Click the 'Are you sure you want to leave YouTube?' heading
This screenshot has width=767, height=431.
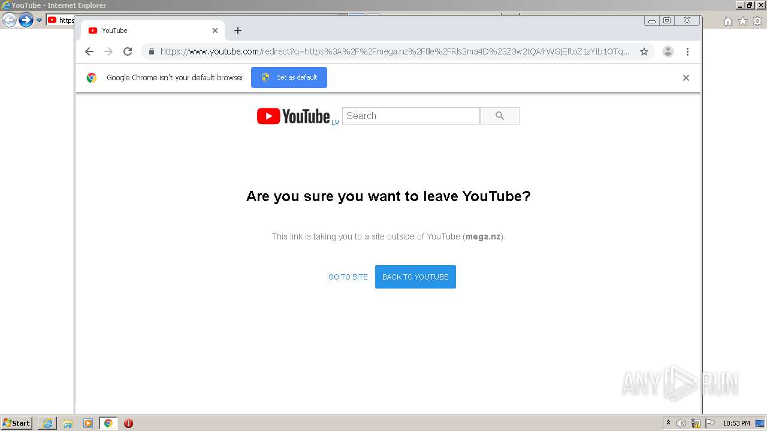point(388,196)
